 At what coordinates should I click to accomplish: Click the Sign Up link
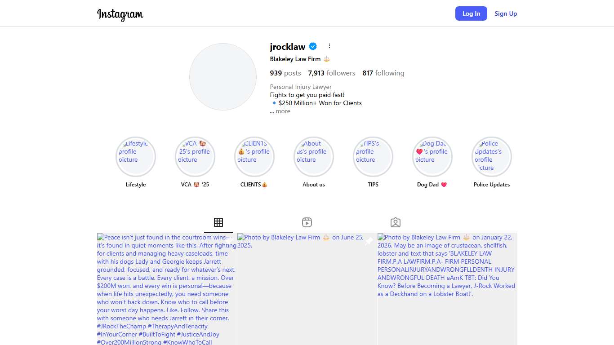[x=506, y=13]
